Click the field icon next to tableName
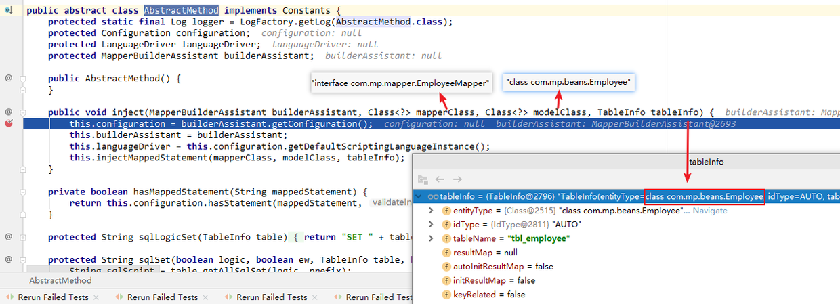Image resolution: width=840 pixels, height=304 pixels. tap(446, 239)
